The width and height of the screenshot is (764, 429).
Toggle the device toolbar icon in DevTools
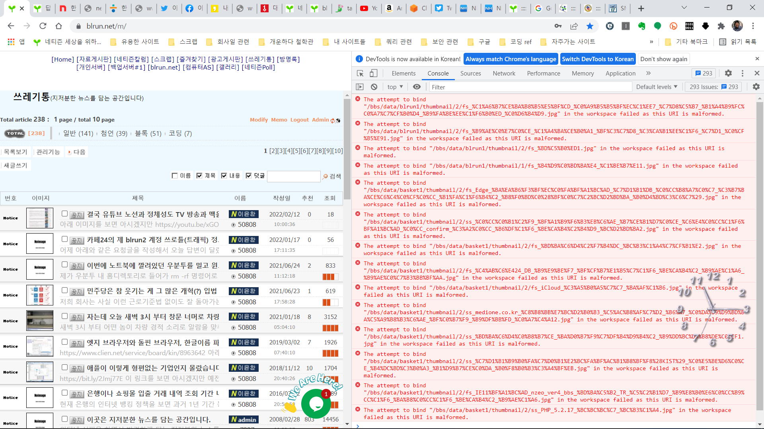(373, 73)
